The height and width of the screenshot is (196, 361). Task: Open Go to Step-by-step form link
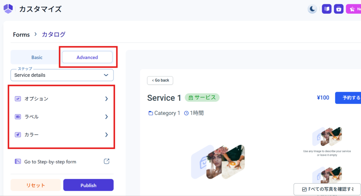tap(50, 162)
